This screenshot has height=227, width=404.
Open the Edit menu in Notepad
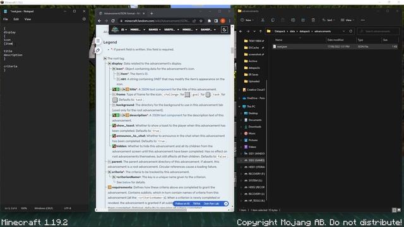(16, 19)
